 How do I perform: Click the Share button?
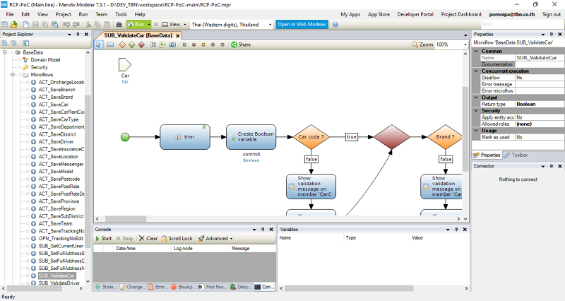click(x=241, y=45)
